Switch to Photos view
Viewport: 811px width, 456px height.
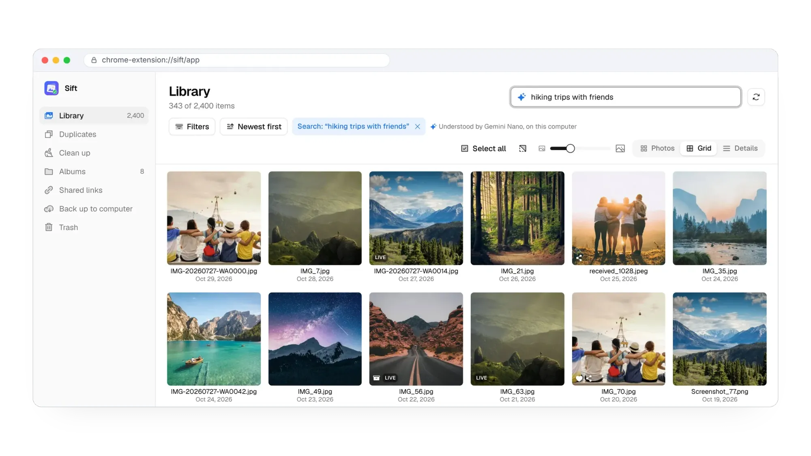[657, 148]
